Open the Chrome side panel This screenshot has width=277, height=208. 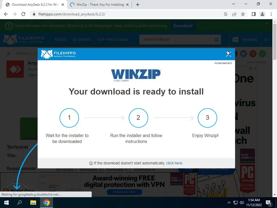254,14
